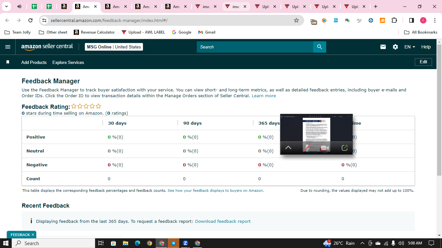This screenshot has width=442, height=248.
Task: Open the Seller Central hamburger menu
Action: tap(8, 47)
